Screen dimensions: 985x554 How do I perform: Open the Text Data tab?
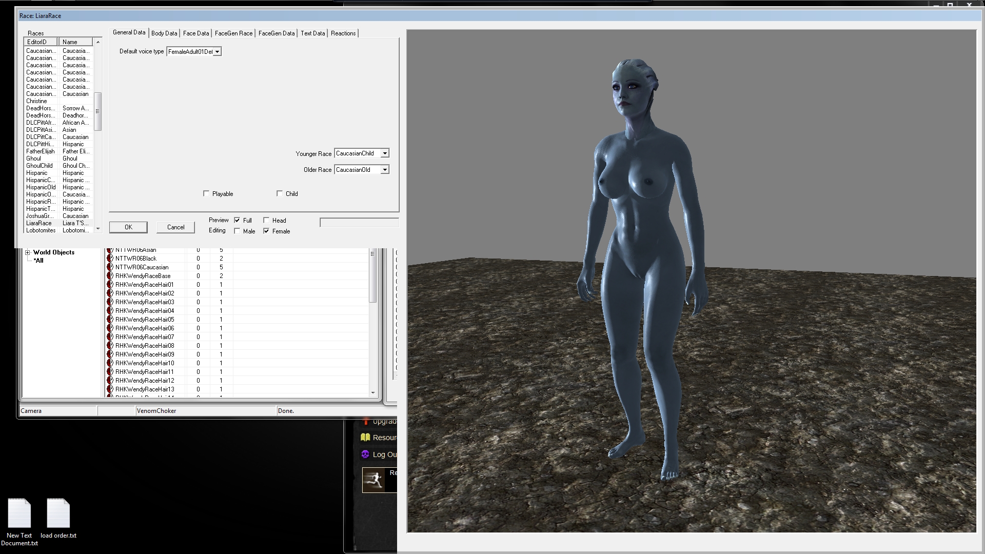pyautogui.click(x=313, y=33)
